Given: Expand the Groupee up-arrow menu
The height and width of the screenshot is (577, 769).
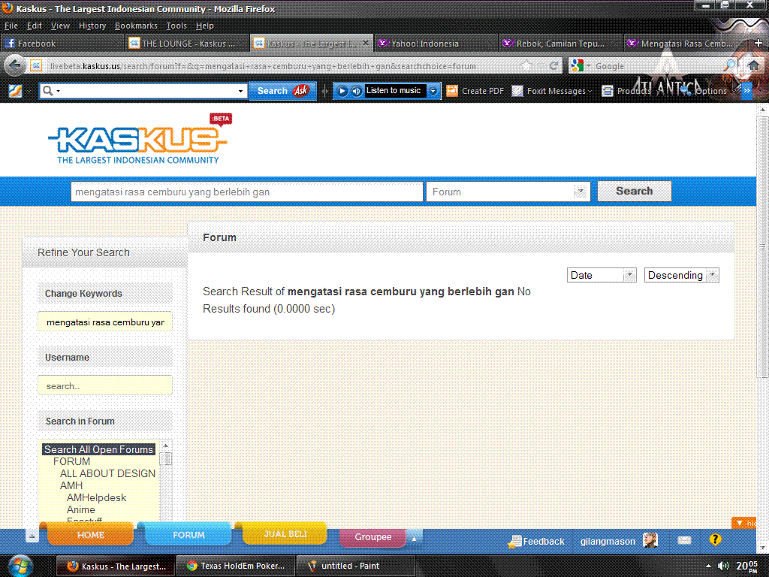Looking at the screenshot, I should pos(415,538).
